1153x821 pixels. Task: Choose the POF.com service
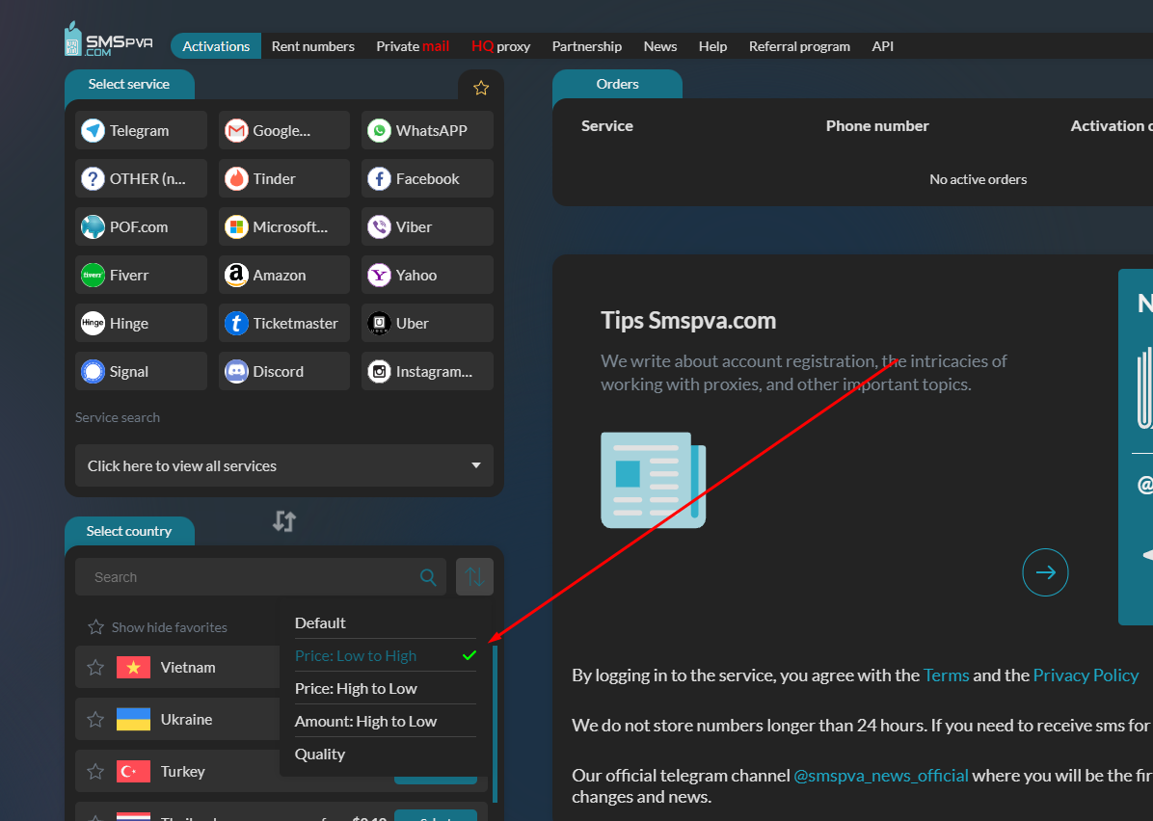(141, 226)
